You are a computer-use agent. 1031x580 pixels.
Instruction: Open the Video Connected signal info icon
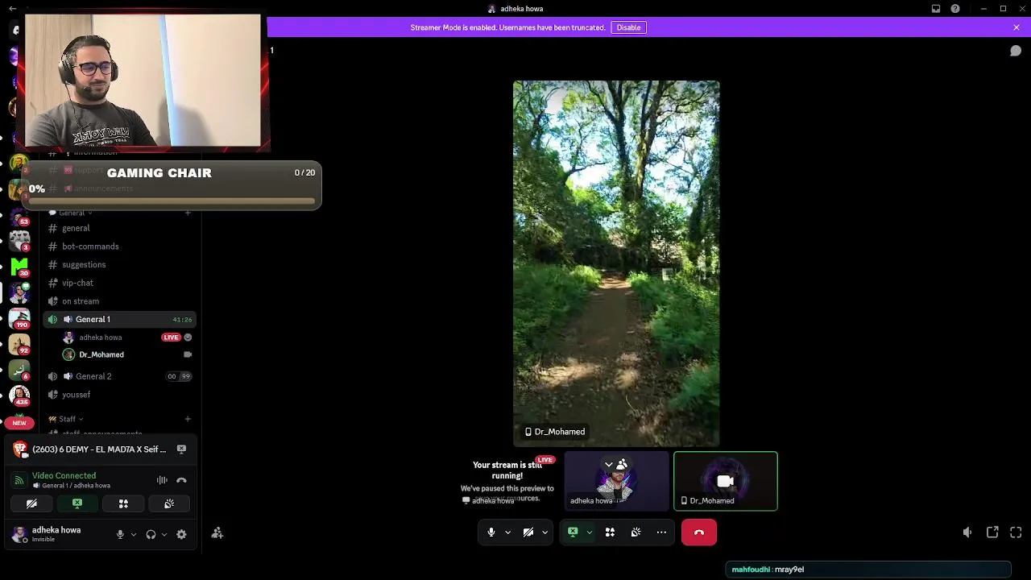[x=19, y=480]
